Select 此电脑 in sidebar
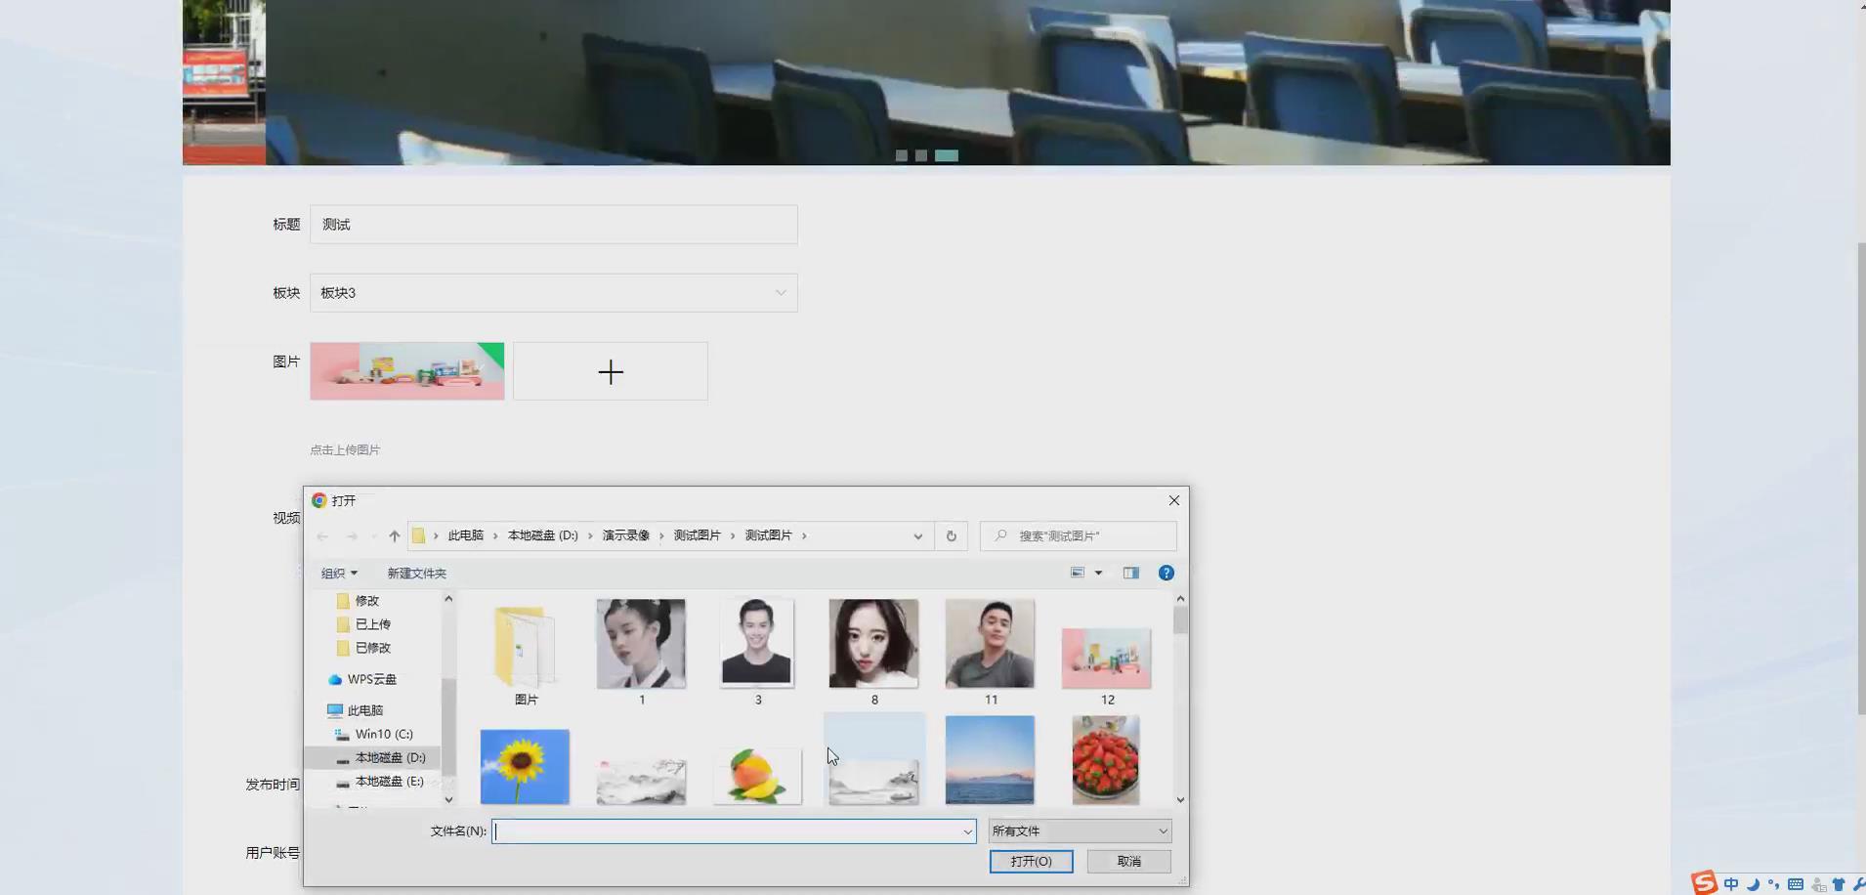The width and height of the screenshot is (1866, 895). coord(356,710)
